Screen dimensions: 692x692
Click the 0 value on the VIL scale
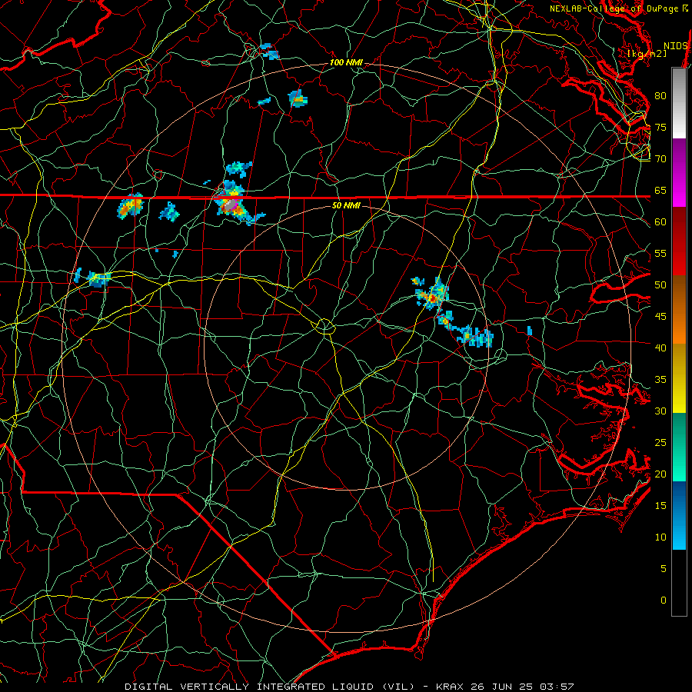pos(664,601)
